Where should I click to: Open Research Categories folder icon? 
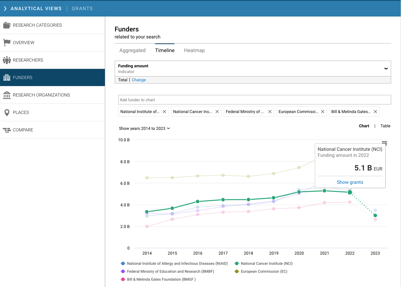coord(7,25)
